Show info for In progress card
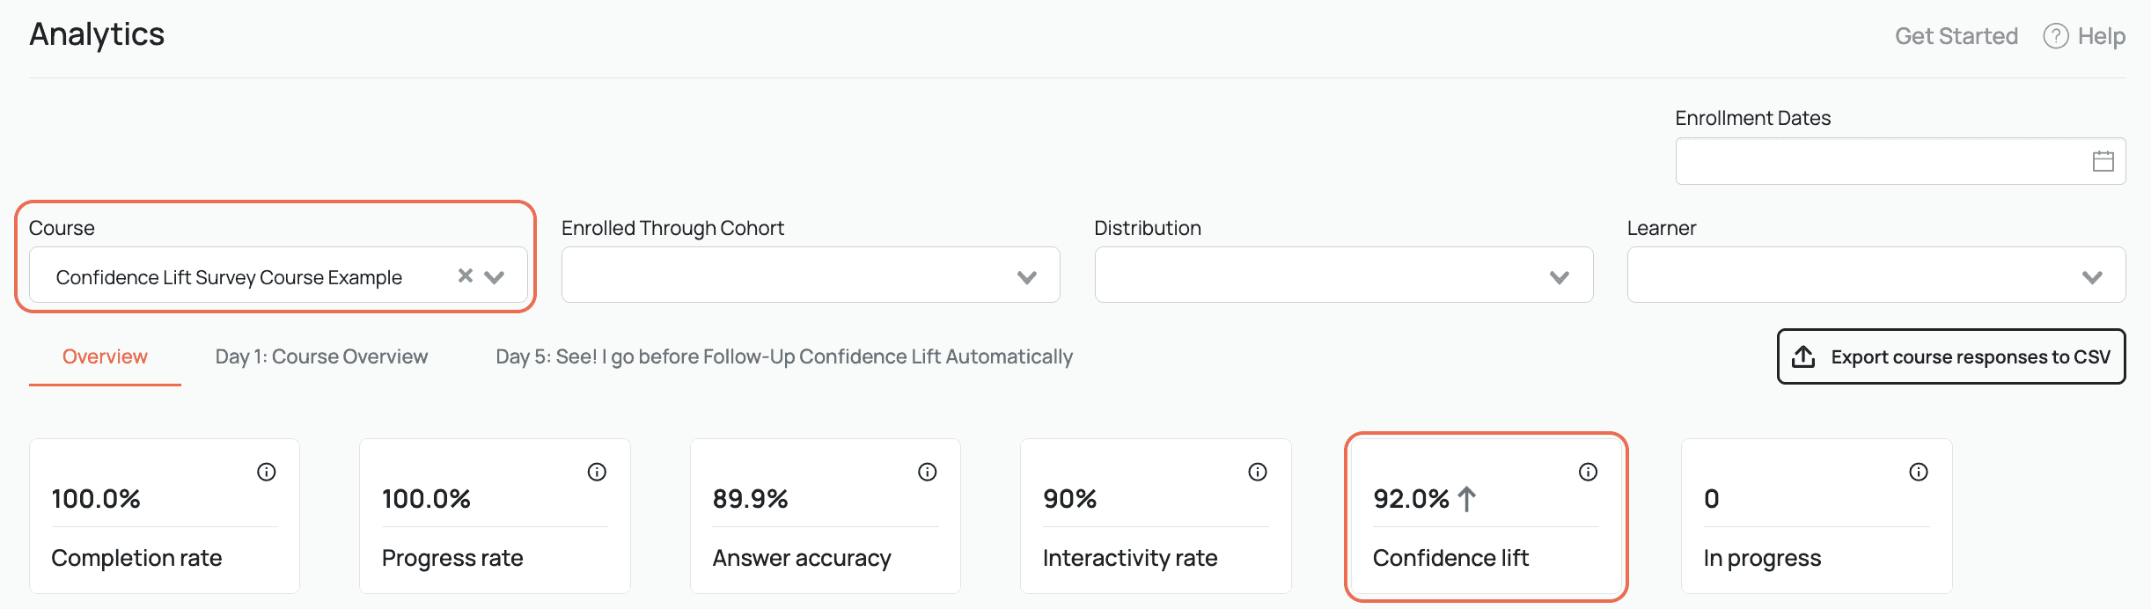Viewport: 2151px width, 609px height. [1919, 473]
